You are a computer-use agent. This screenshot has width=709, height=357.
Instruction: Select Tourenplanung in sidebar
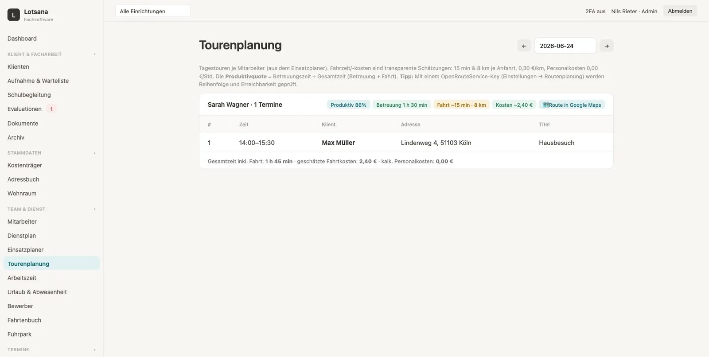[x=51, y=264]
